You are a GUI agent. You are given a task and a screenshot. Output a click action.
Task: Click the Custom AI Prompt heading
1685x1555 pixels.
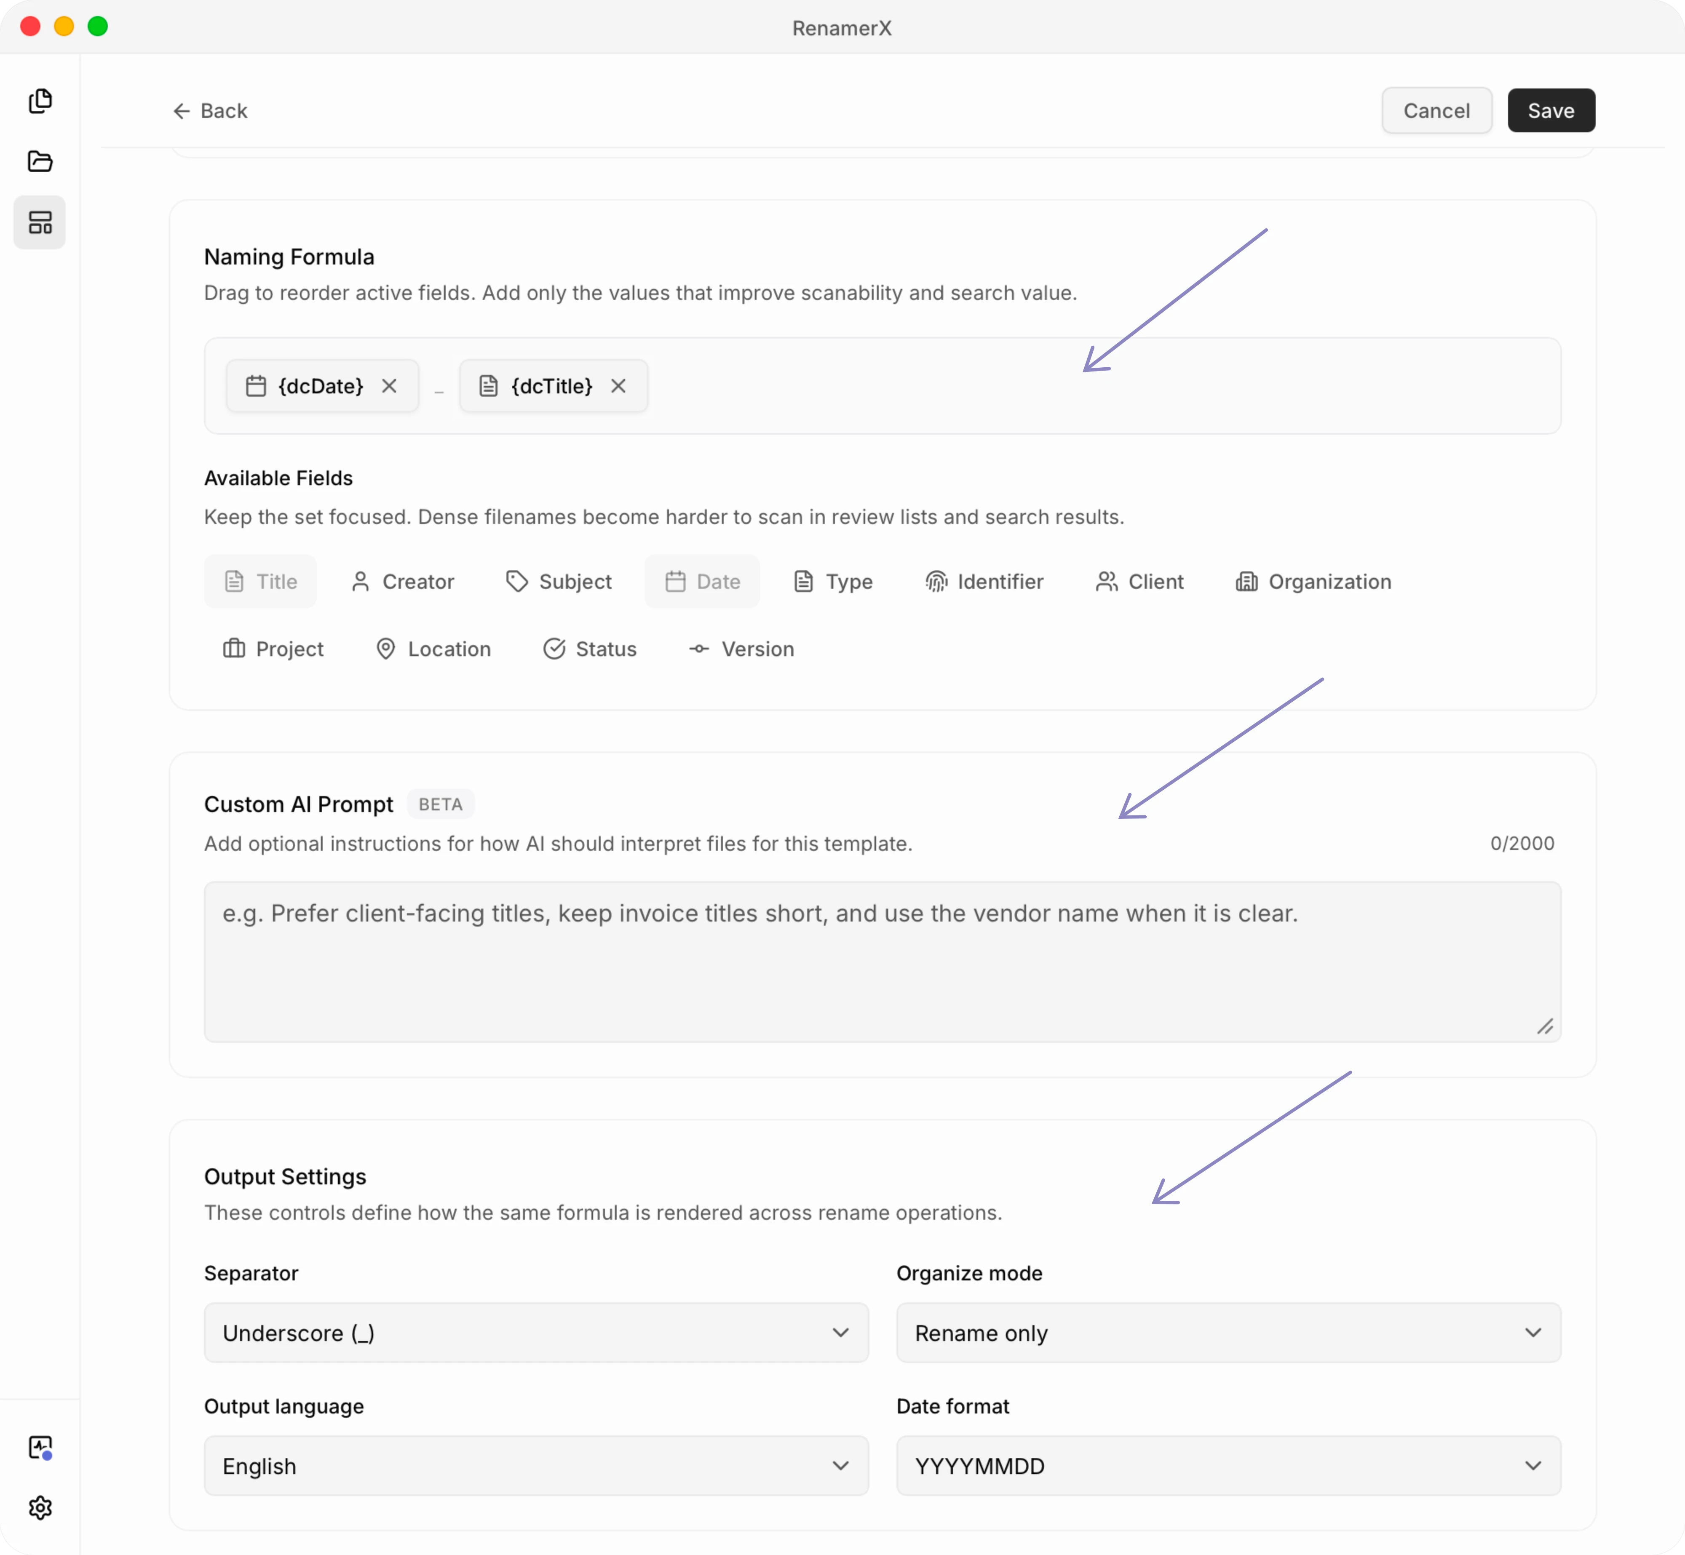coord(299,804)
